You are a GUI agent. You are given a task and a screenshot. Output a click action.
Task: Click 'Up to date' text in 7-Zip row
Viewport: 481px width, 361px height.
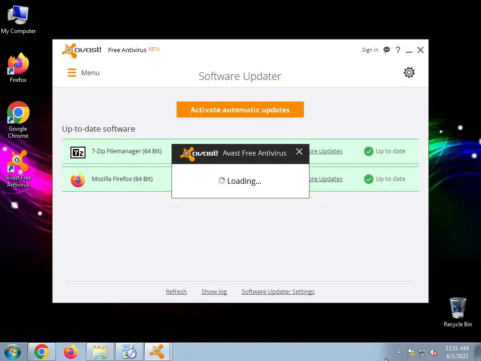point(390,151)
